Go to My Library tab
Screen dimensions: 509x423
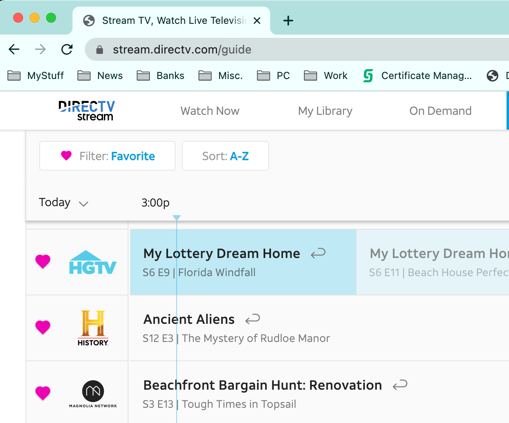(325, 111)
